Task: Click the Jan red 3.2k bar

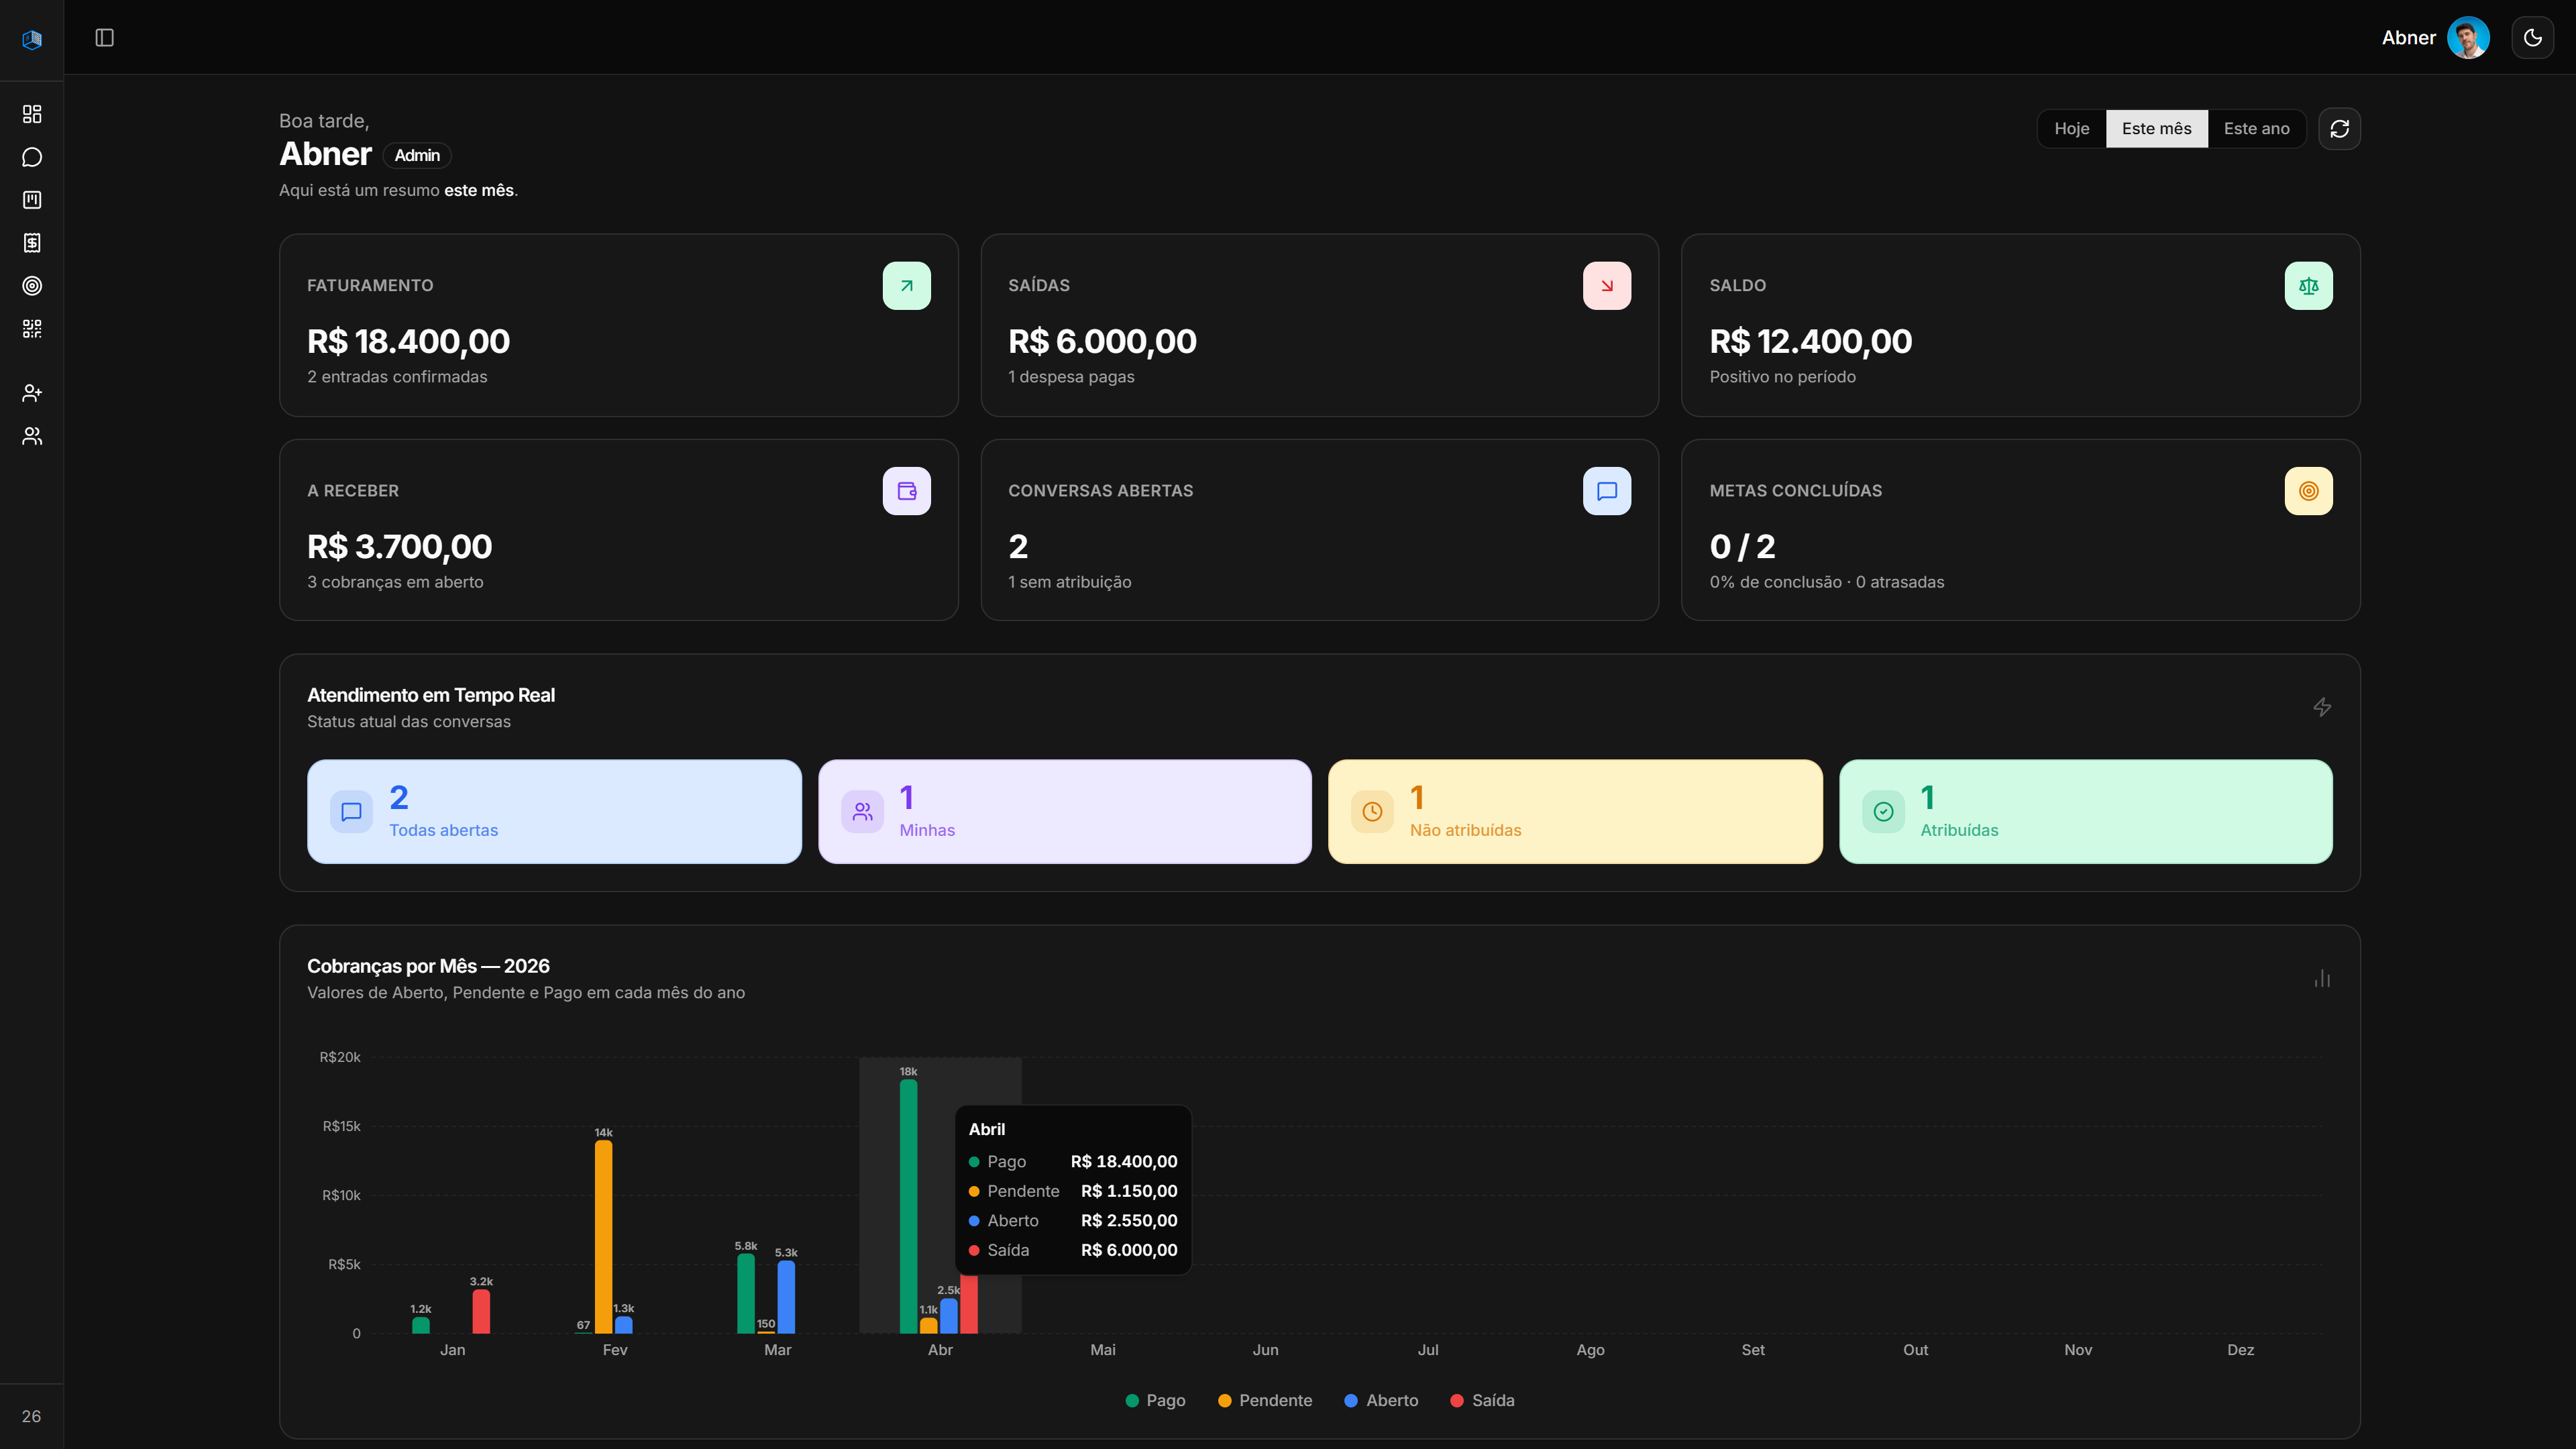Action: (481, 1311)
